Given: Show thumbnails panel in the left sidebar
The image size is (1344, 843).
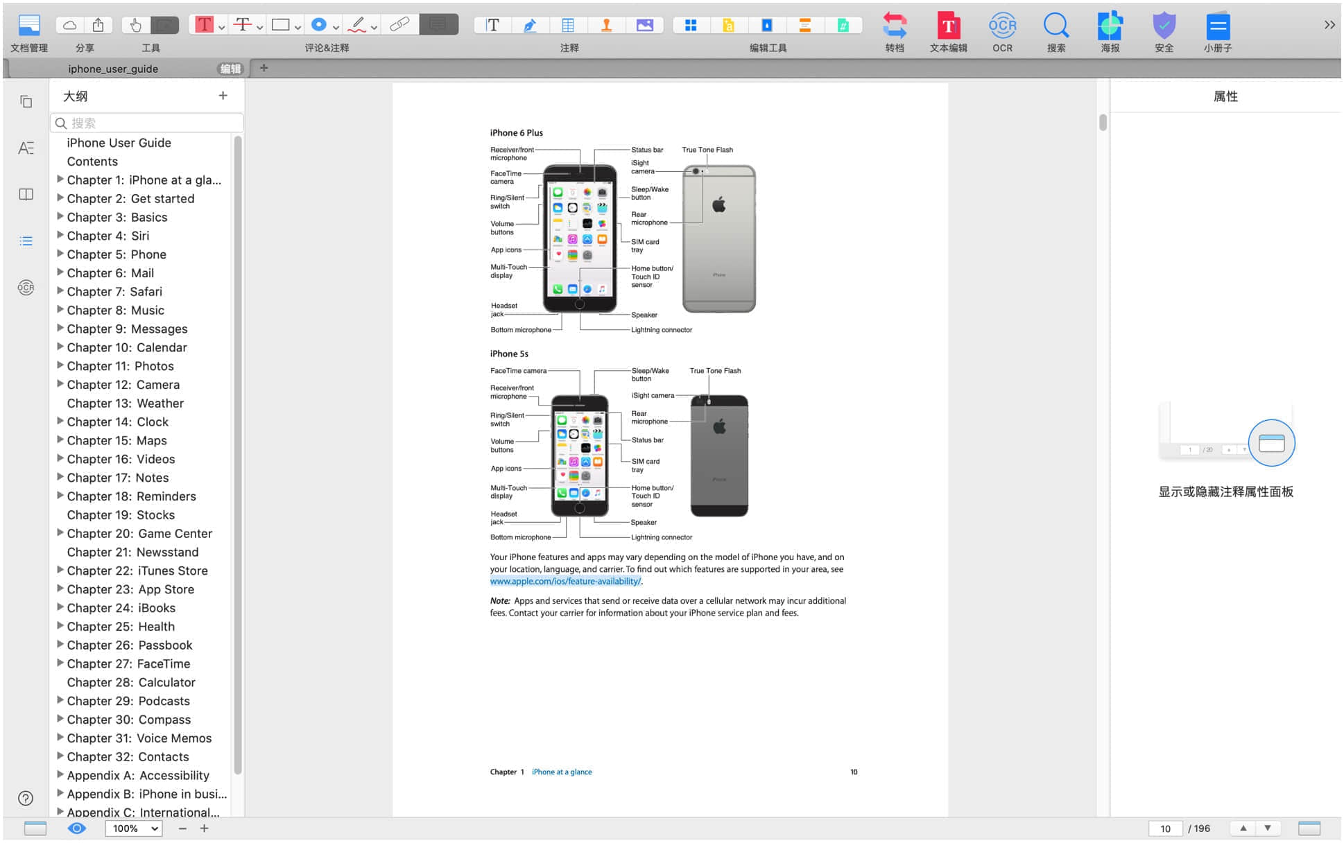Looking at the screenshot, I should pyautogui.click(x=26, y=102).
